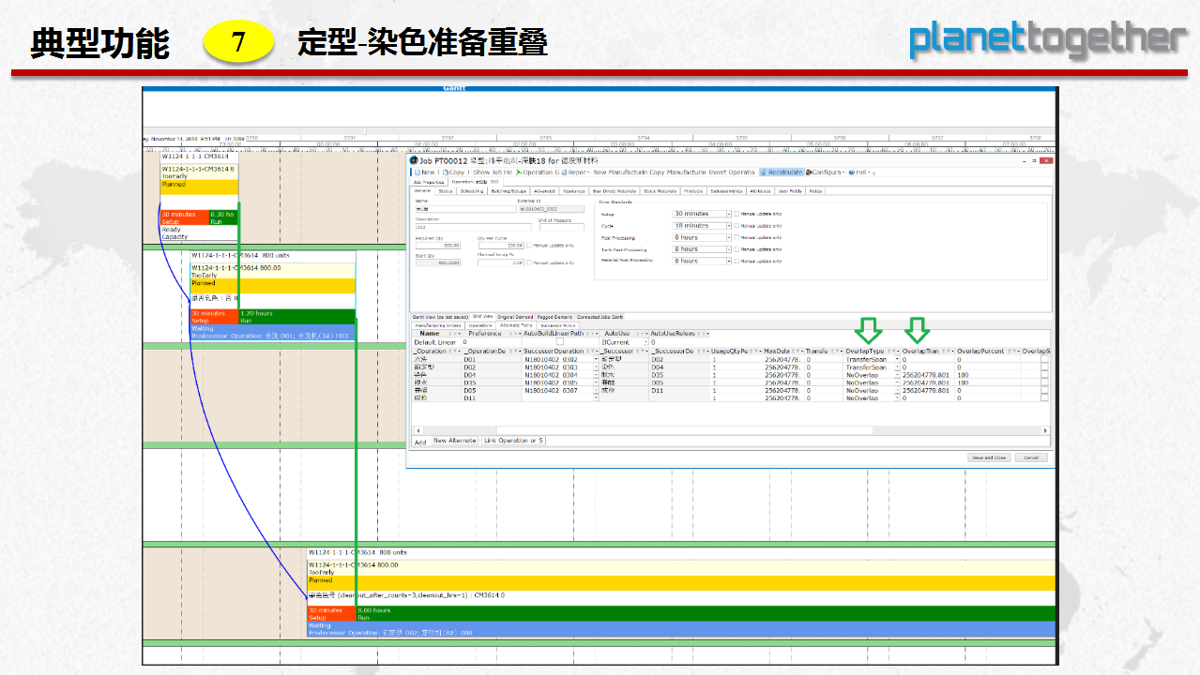Toggle Manual update only for Cycle
The height and width of the screenshot is (675, 1200).
737,226
